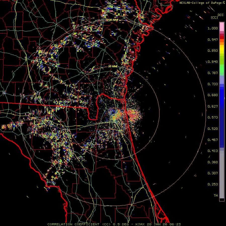Screen dimensions: 226x226
Task: Select the 0.840 legend value
Action: point(213,62)
